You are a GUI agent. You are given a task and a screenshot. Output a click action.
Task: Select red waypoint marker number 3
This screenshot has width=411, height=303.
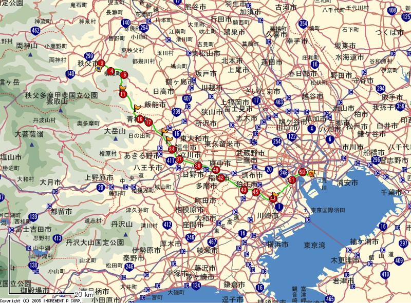(102, 64)
